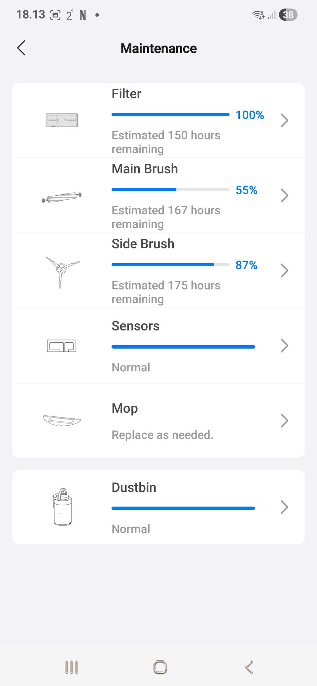Expand Side Brush row chevron
This screenshot has width=317, height=686.
tap(284, 270)
